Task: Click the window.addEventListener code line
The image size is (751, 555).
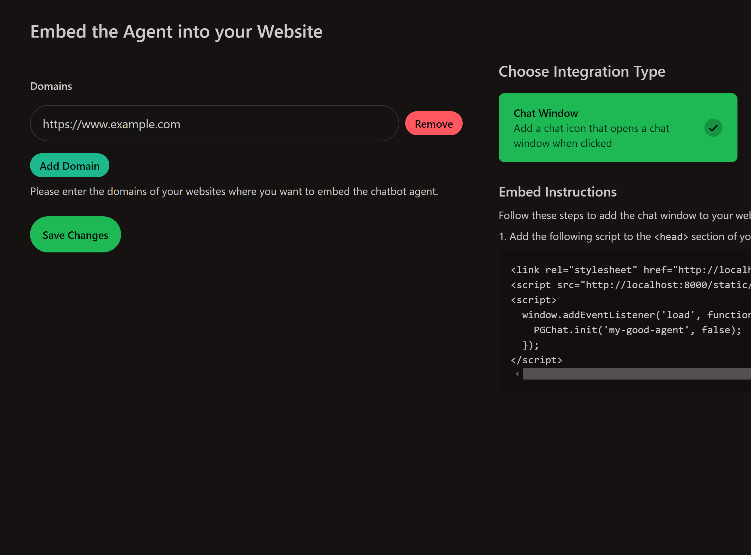Action: click(637, 315)
